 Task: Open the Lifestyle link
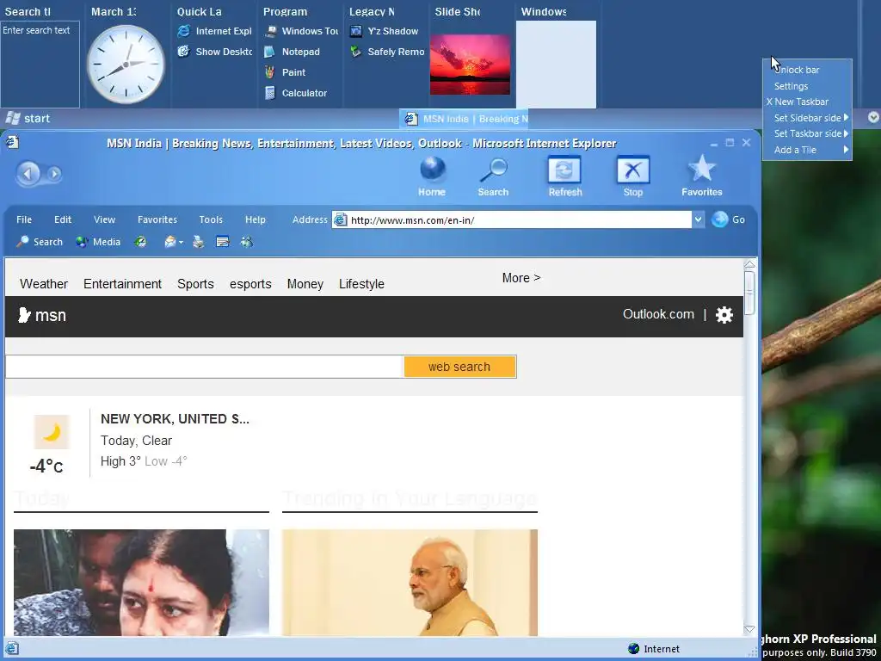(x=361, y=284)
